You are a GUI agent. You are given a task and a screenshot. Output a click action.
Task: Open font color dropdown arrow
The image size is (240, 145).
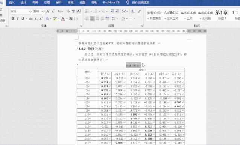click(x=67, y=19)
